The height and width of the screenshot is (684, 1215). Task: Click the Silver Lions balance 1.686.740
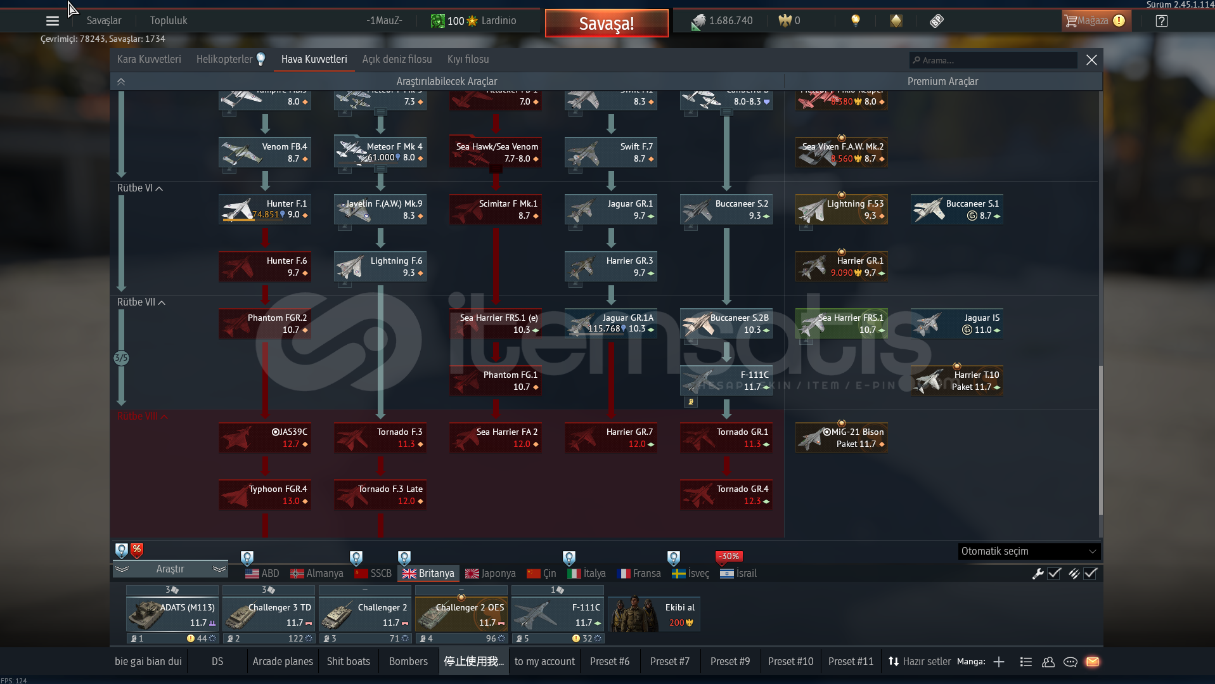point(722,21)
